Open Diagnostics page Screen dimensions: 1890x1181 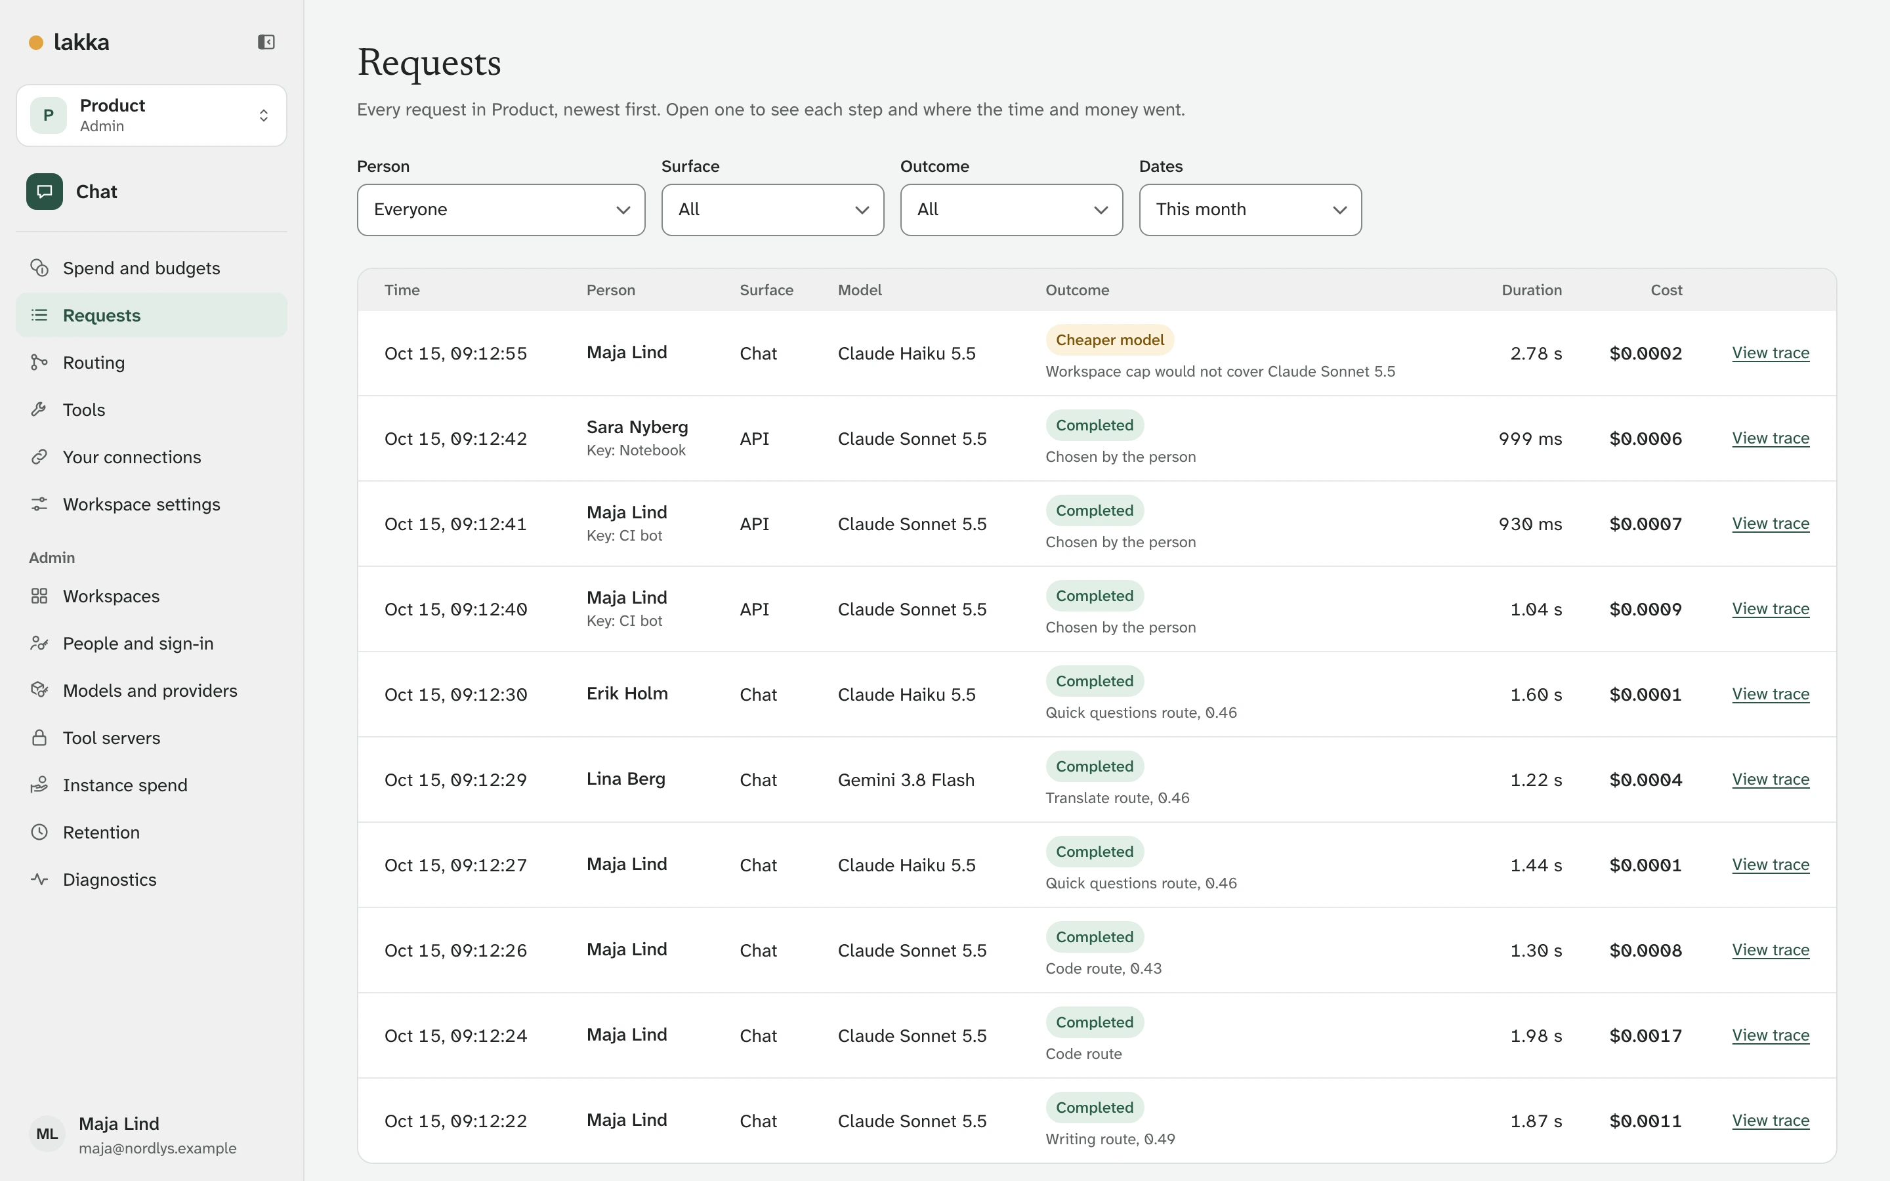(x=152, y=879)
